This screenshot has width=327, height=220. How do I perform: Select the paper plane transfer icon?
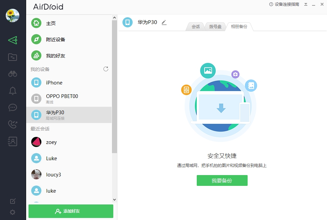13,40
